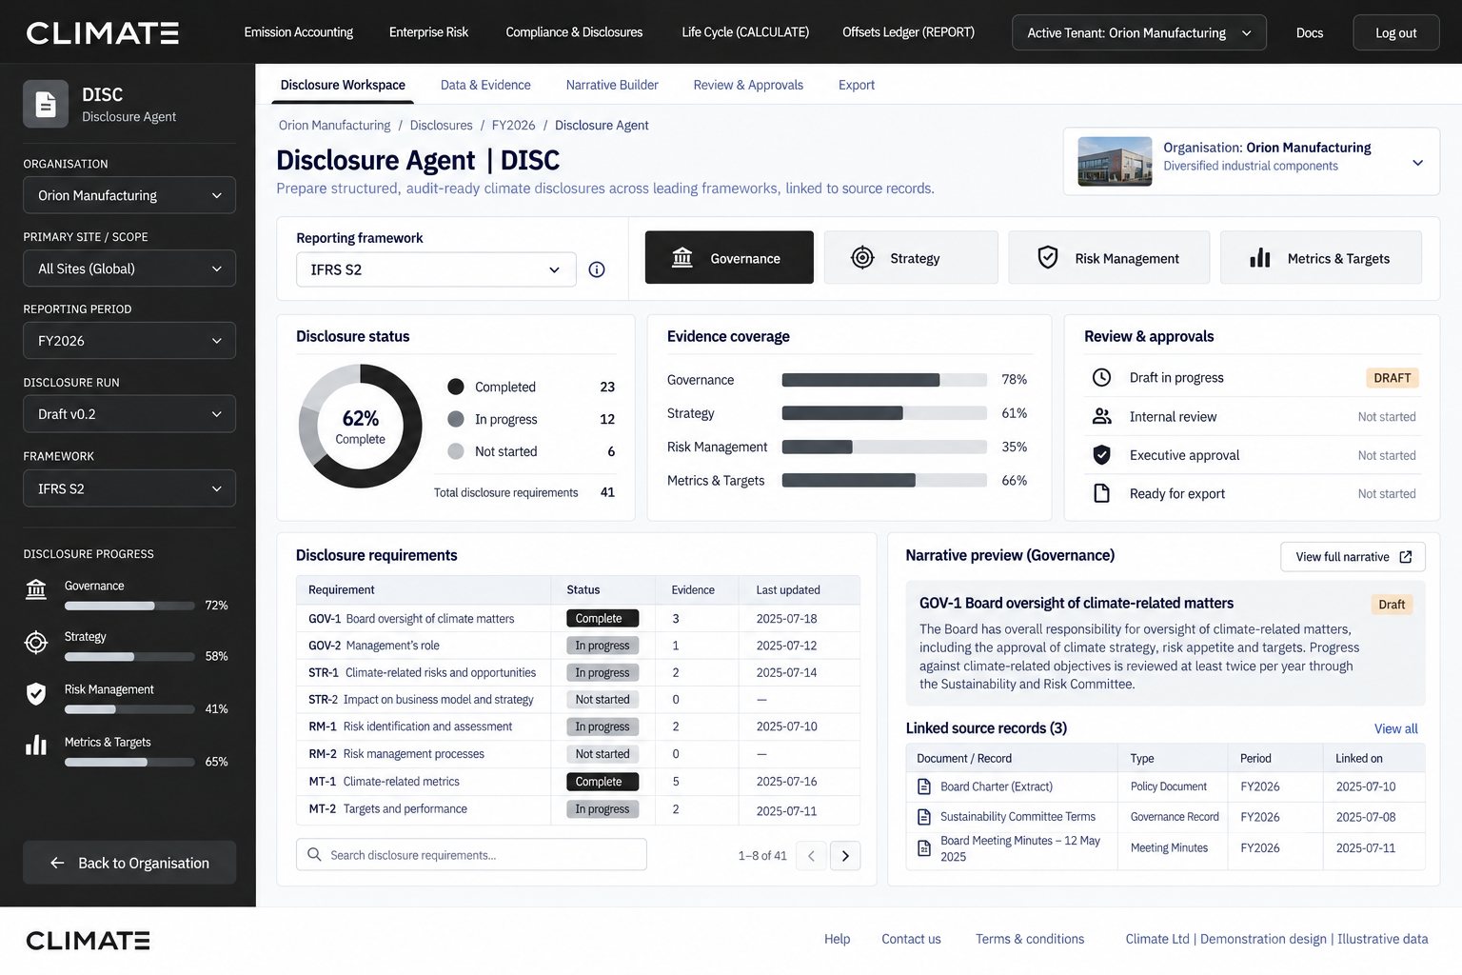1462x975 pixels.
Task: Go to next page of disclosure requirements
Action: [845, 856]
